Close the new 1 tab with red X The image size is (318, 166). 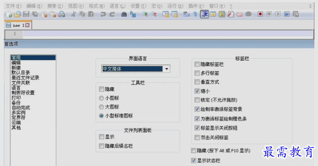pyautogui.click(x=27, y=25)
